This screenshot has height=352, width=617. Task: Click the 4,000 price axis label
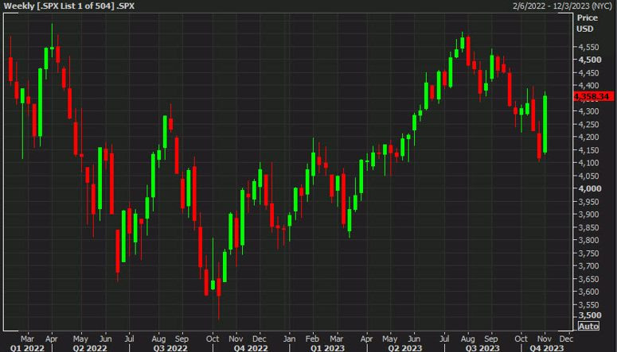pos(588,188)
